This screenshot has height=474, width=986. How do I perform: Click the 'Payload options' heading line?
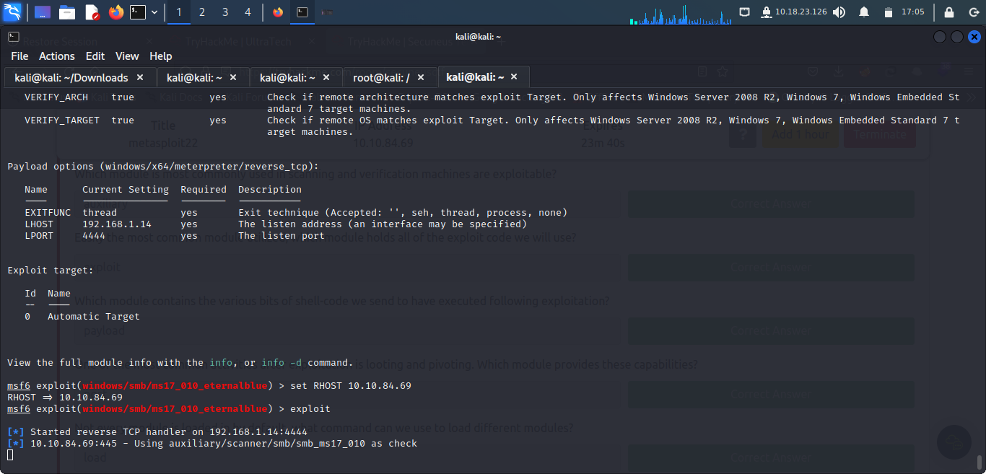pos(163,167)
